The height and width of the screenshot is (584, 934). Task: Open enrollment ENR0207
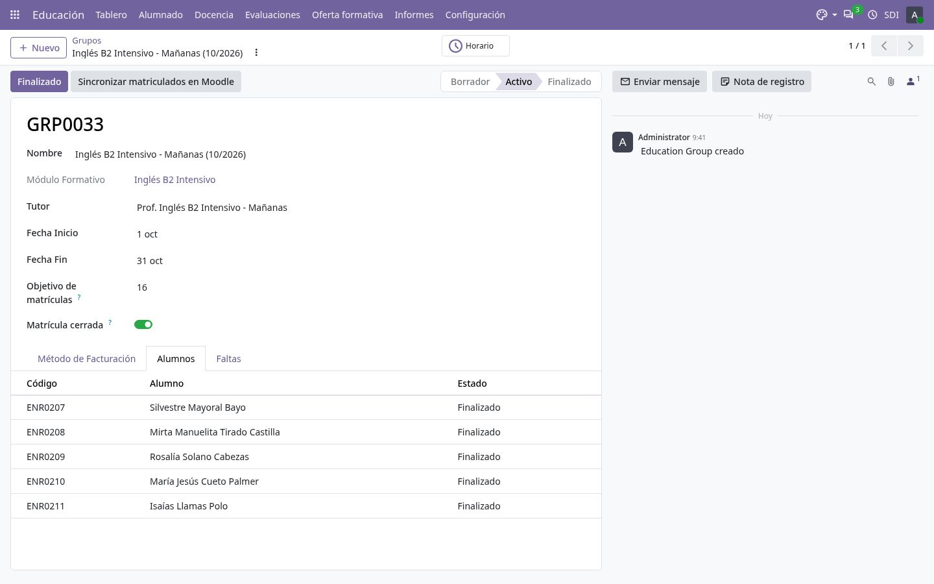tap(45, 408)
